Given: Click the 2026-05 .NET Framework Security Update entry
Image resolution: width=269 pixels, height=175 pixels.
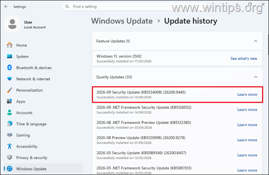Looking at the screenshot, I should (x=177, y=169).
